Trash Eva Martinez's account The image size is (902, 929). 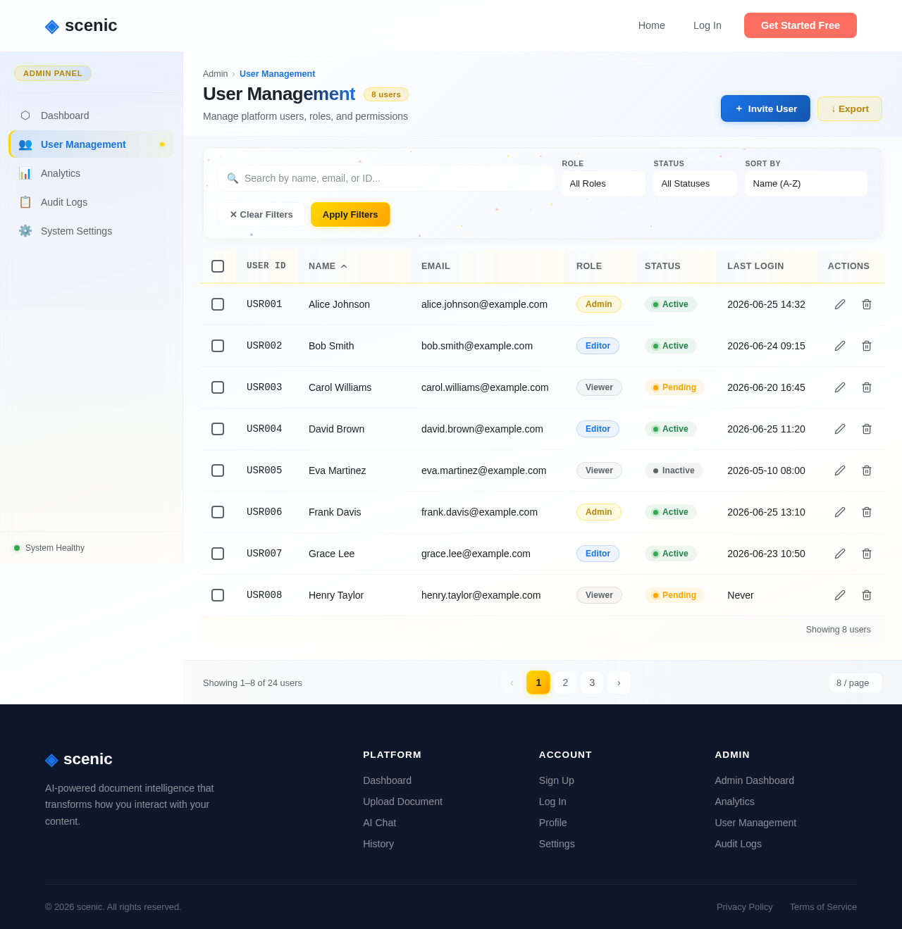[867, 470]
